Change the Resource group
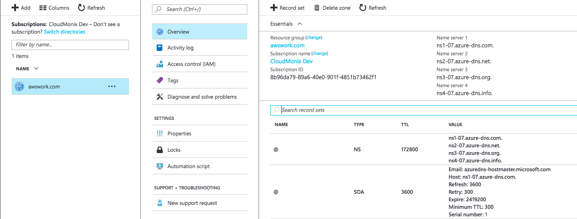The height and width of the screenshot is (219, 577). tap(314, 38)
